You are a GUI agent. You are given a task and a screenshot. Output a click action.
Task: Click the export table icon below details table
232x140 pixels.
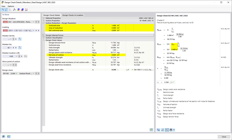tap(151, 130)
